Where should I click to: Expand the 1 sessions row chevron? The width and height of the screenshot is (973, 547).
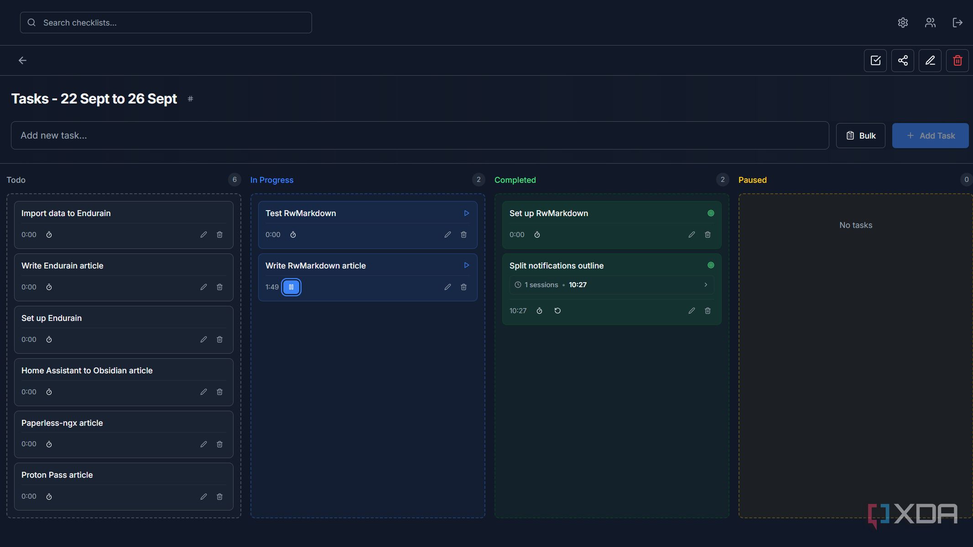[706, 285]
